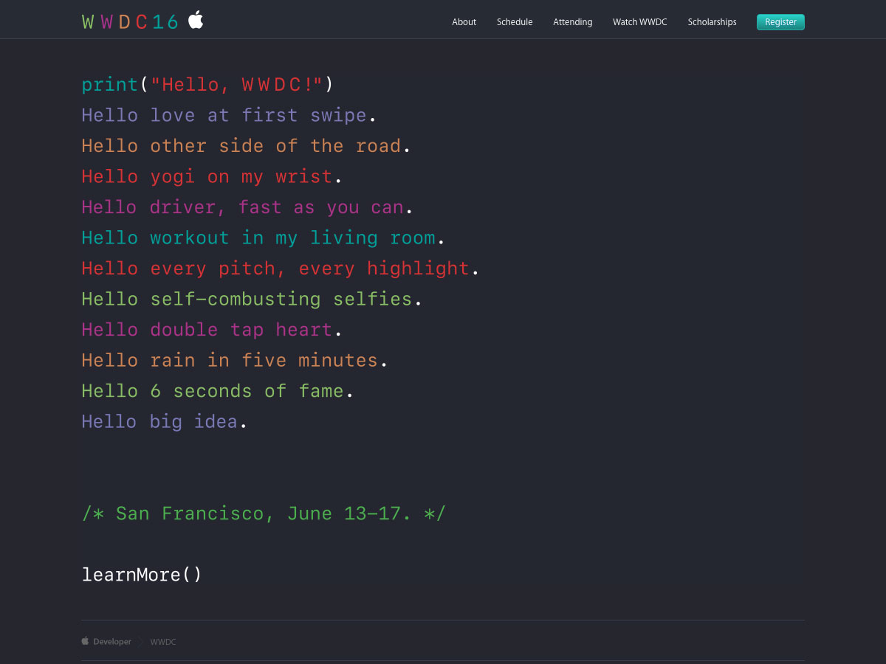
Task: Click the small Apple icon in footer breadcrumb
Action: point(85,641)
